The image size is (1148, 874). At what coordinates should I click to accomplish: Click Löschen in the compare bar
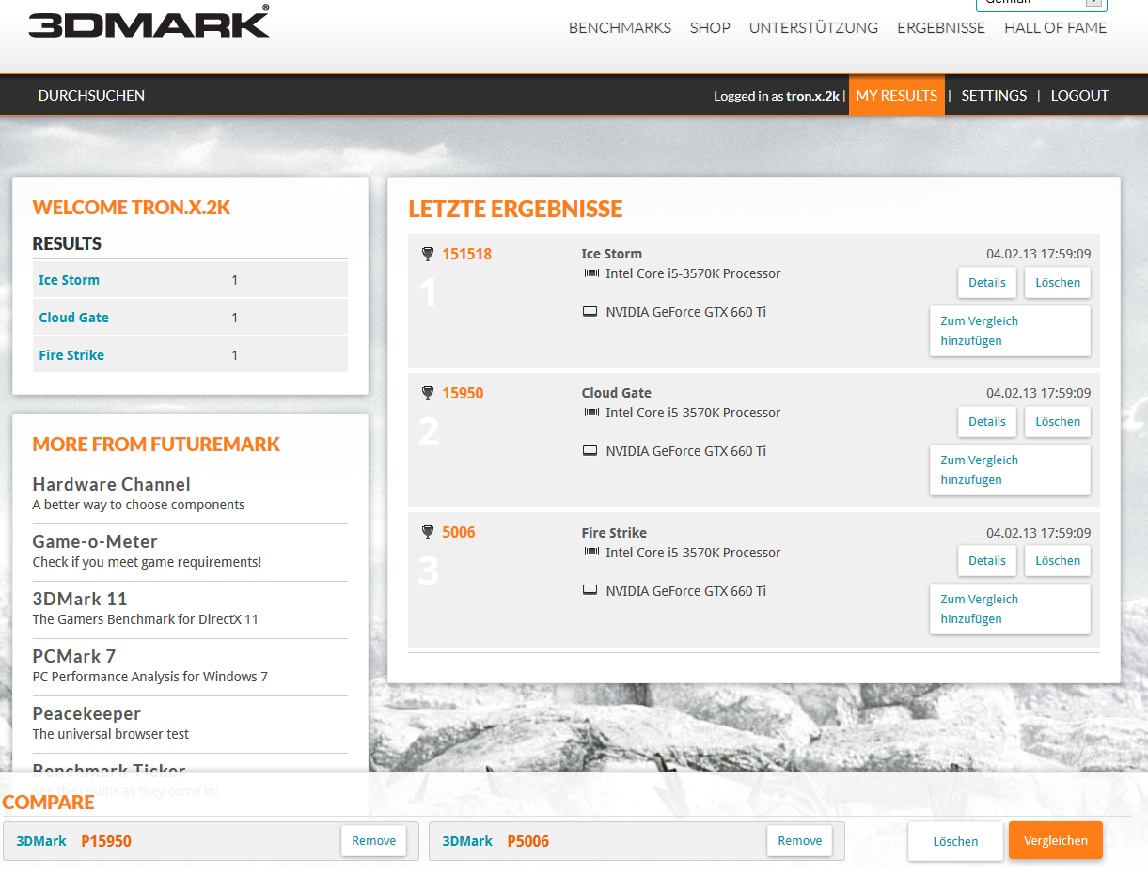coord(955,841)
